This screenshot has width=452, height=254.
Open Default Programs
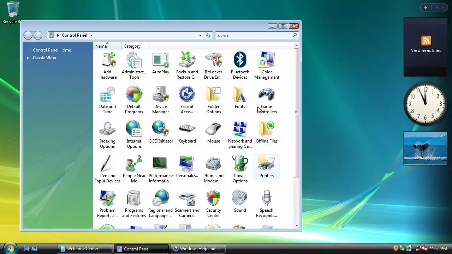tap(134, 100)
